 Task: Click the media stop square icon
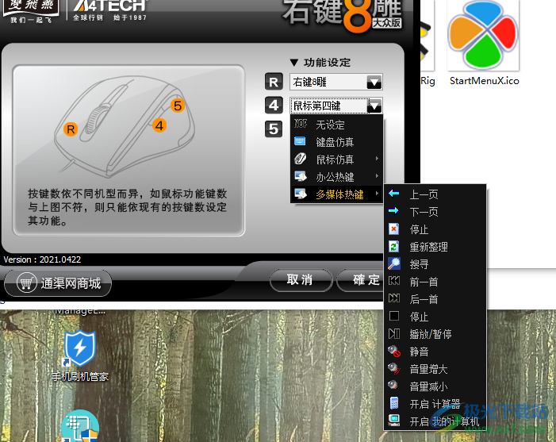coord(394,316)
